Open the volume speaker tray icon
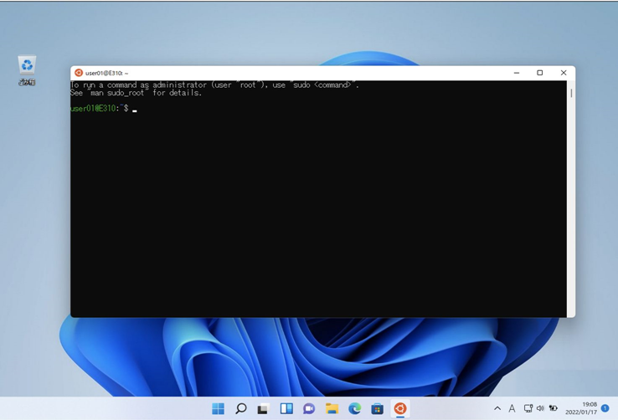This screenshot has width=618, height=420. pyautogui.click(x=540, y=408)
